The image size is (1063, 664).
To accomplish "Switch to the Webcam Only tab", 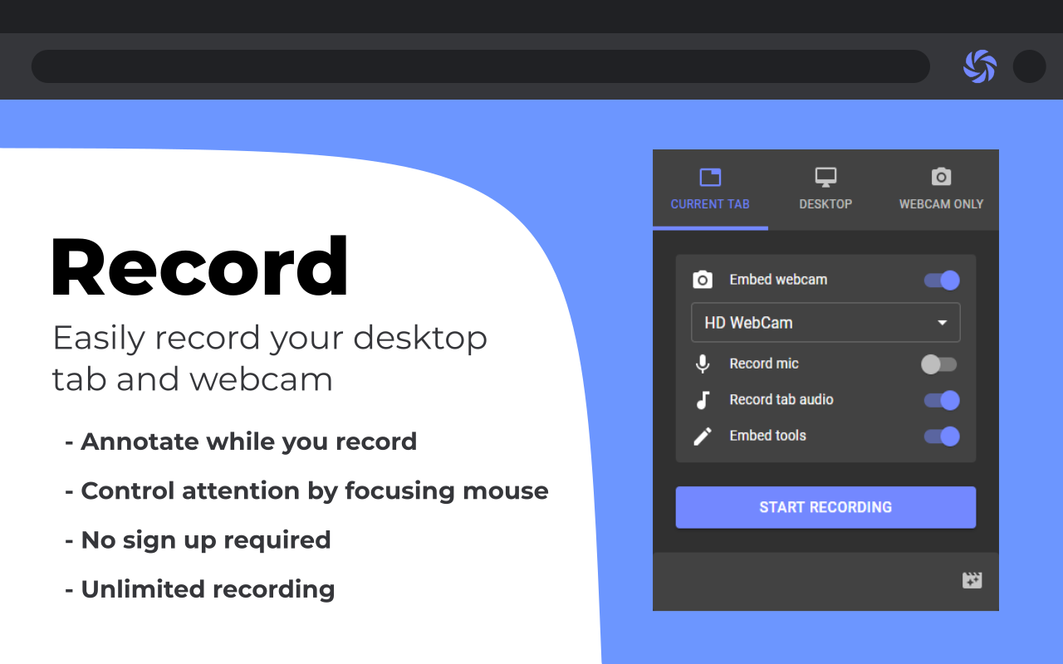I will coord(941,189).
